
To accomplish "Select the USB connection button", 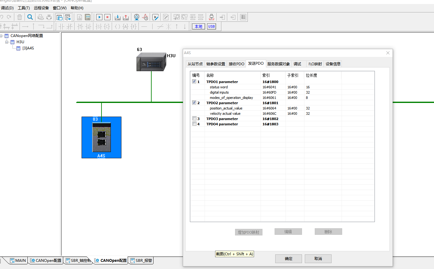I will click(211, 26).
